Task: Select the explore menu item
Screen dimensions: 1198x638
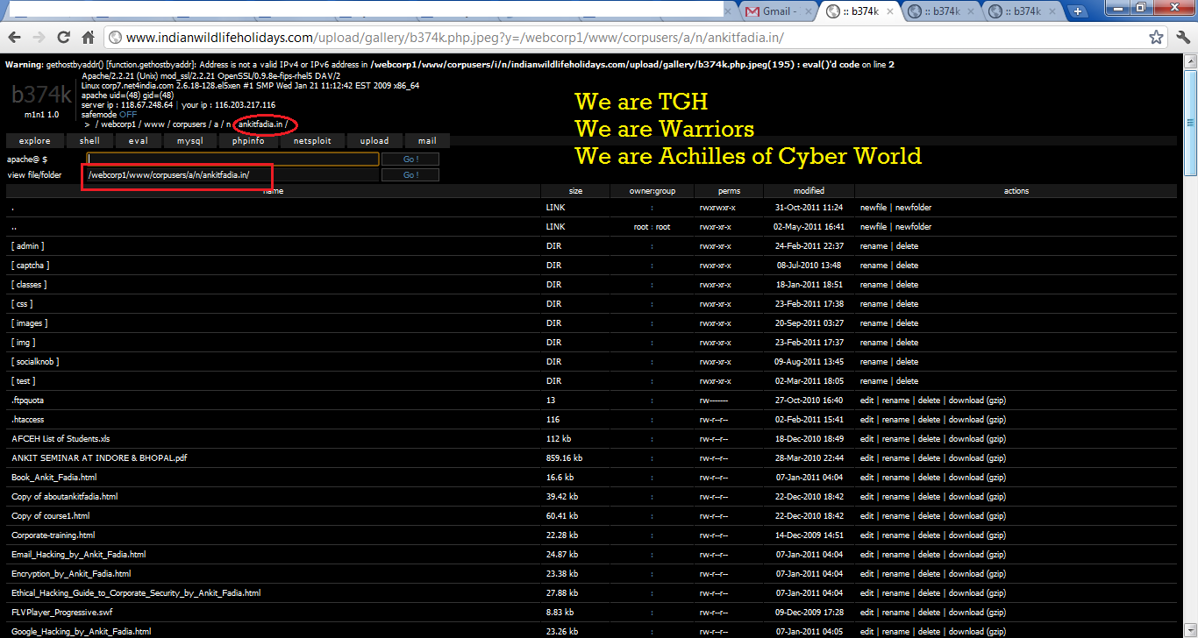Action: click(x=35, y=141)
